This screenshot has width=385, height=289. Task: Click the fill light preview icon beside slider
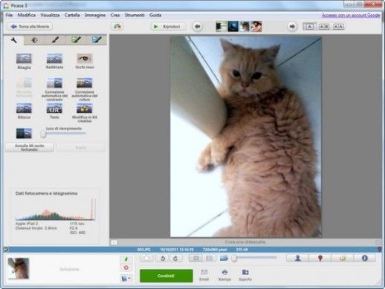[24, 134]
